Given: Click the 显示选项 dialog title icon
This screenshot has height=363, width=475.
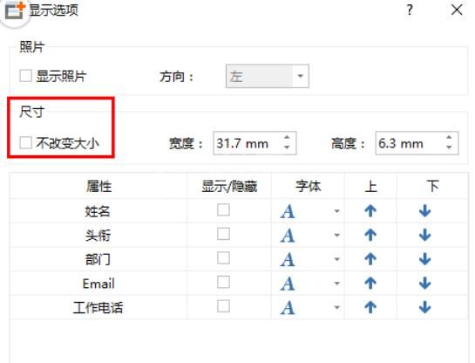Looking at the screenshot, I should click(15, 10).
